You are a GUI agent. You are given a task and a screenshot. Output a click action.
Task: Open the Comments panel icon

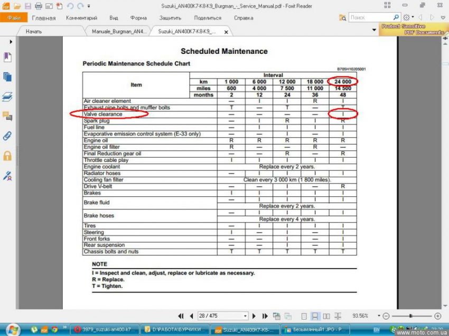(7, 116)
